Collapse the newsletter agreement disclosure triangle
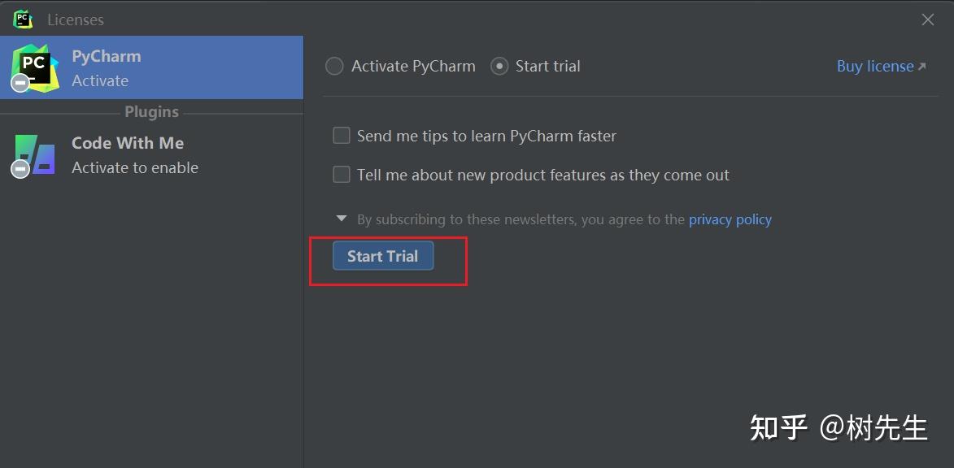 [342, 219]
